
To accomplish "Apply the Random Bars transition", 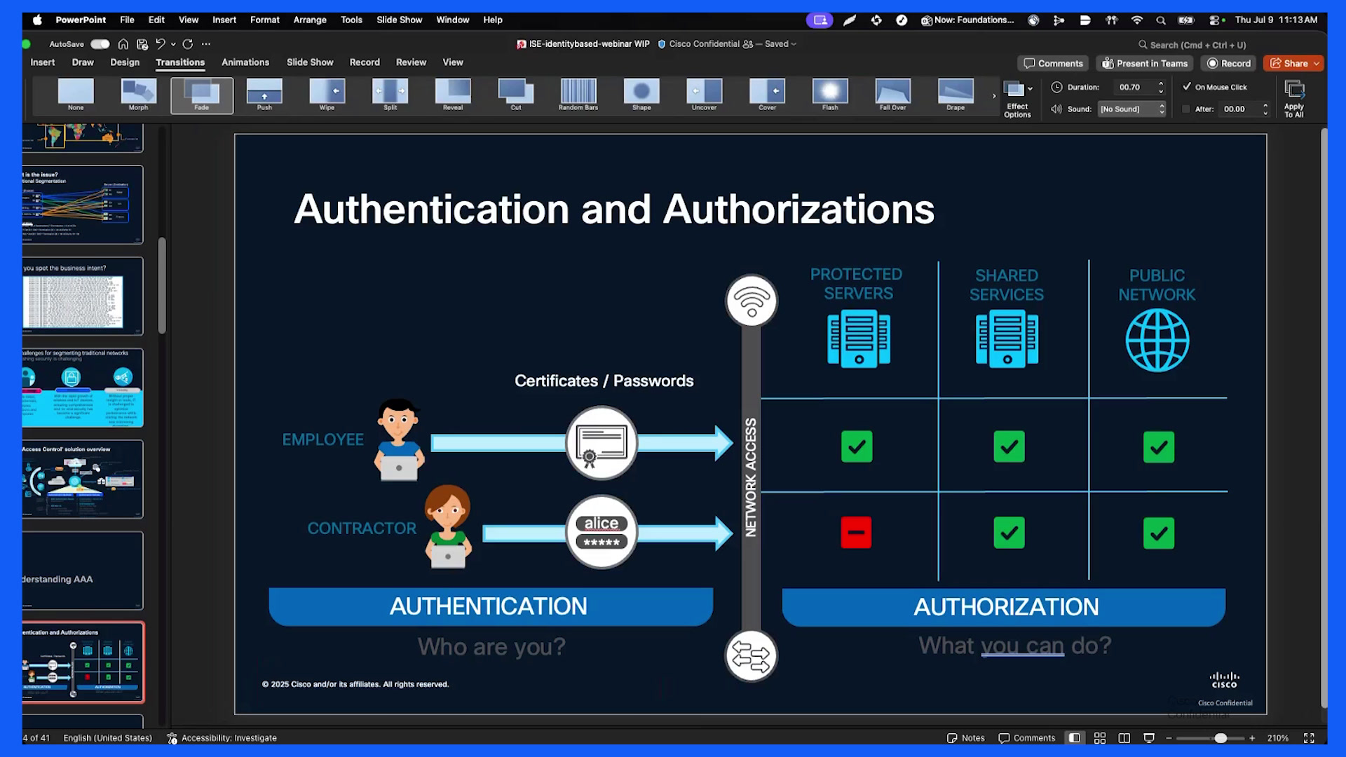I will pyautogui.click(x=578, y=95).
